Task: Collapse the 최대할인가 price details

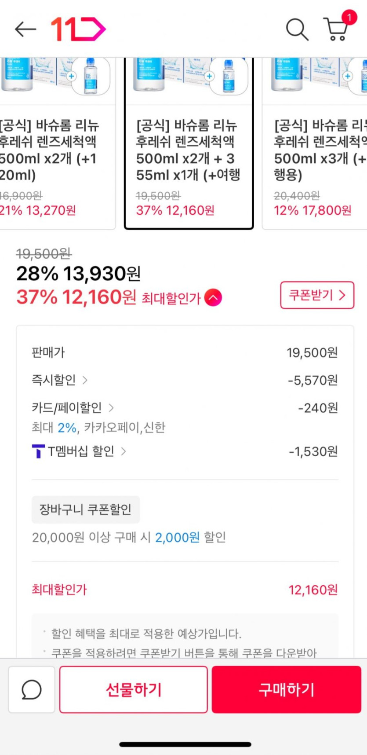Action: coord(213,298)
